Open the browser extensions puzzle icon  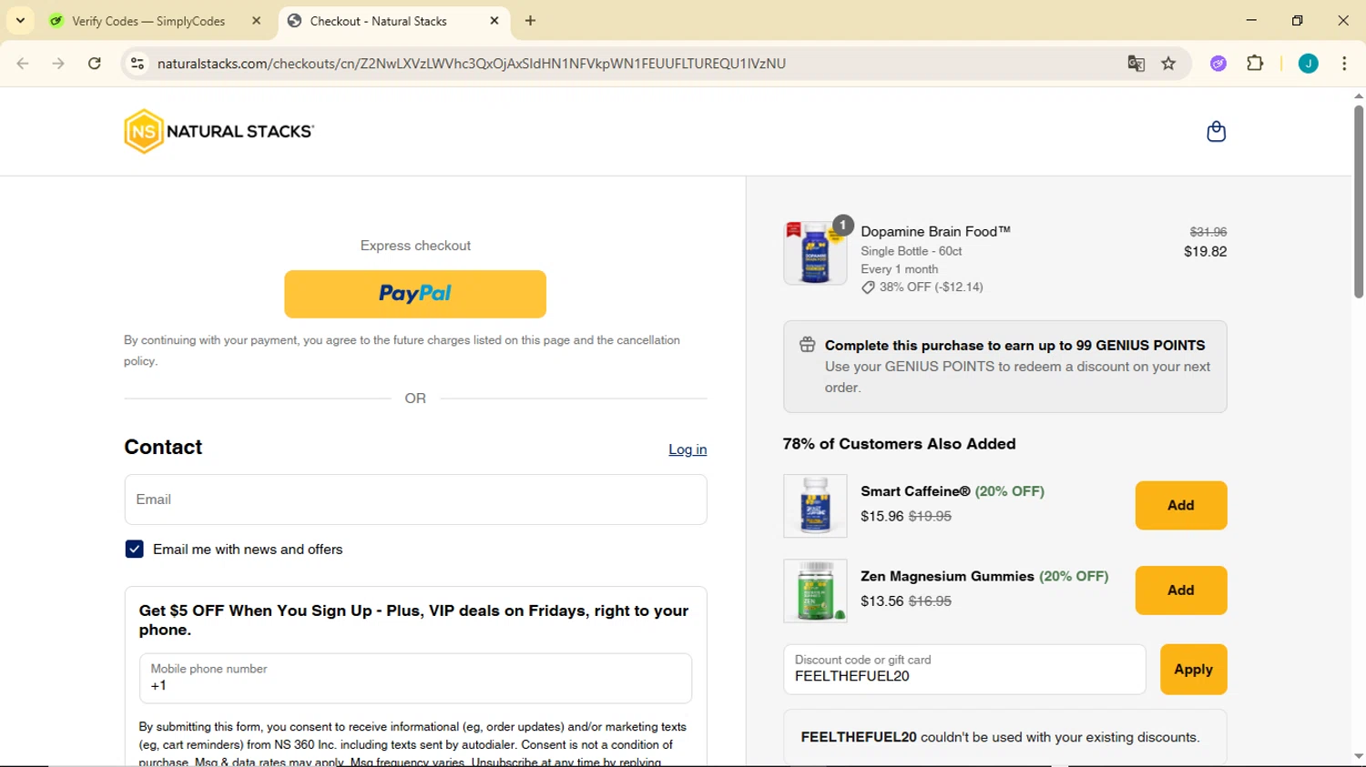(x=1255, y=64)
